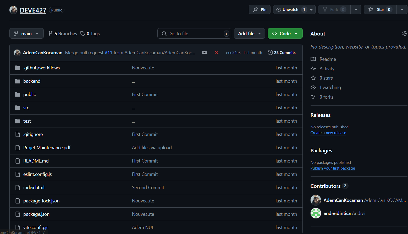This screenshot has height=234, width=408.
Task: Open the main branch selector dropdown
Action: tap(26, 34)
